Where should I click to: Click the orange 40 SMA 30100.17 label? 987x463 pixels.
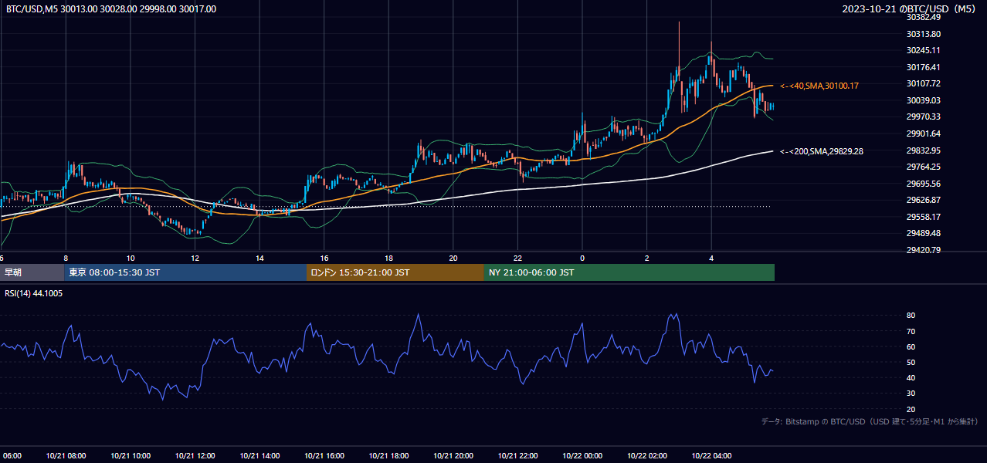819,86
